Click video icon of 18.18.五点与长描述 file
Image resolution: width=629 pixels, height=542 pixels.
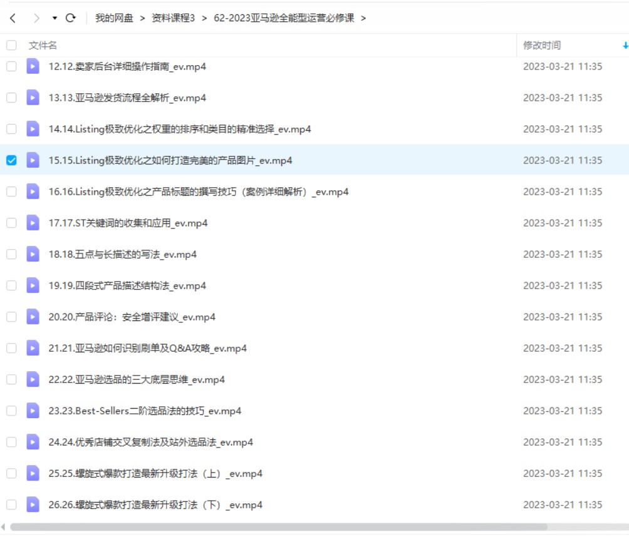pyautogui.click(x=33, y=254)
